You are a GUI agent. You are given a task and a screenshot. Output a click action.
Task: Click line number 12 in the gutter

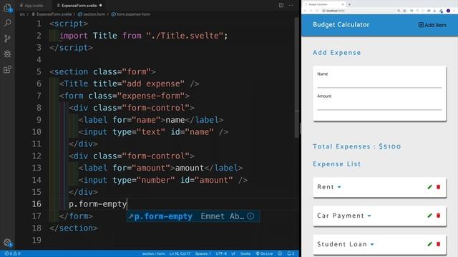pos(36,156)
